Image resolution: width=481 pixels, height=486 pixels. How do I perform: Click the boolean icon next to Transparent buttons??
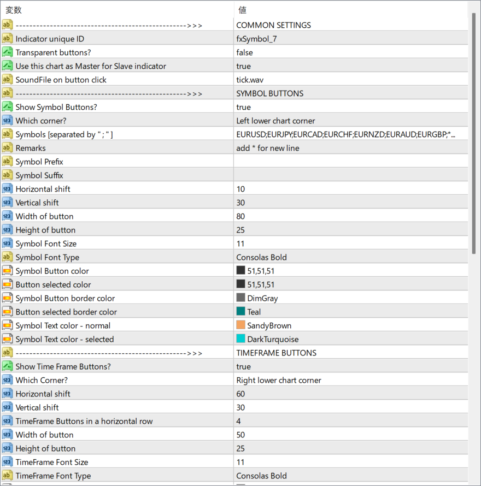click(x=7, y=52)
